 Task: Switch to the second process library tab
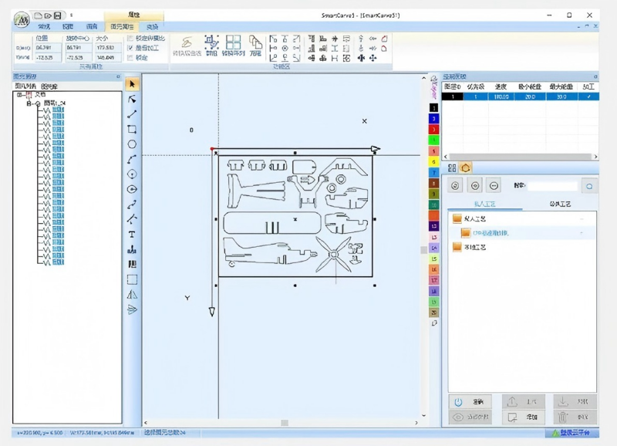click(559, 204)
